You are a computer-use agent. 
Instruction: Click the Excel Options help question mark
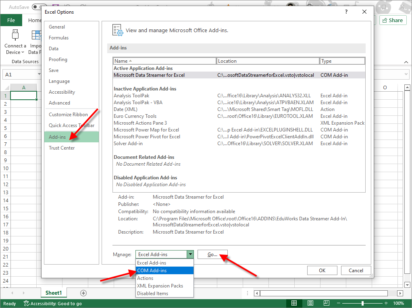[346, 12]
